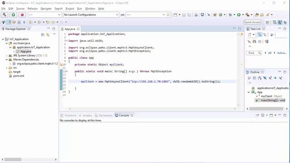Click the red Stop button
Viewport: 290px width, 163px height.
[22, 14]
